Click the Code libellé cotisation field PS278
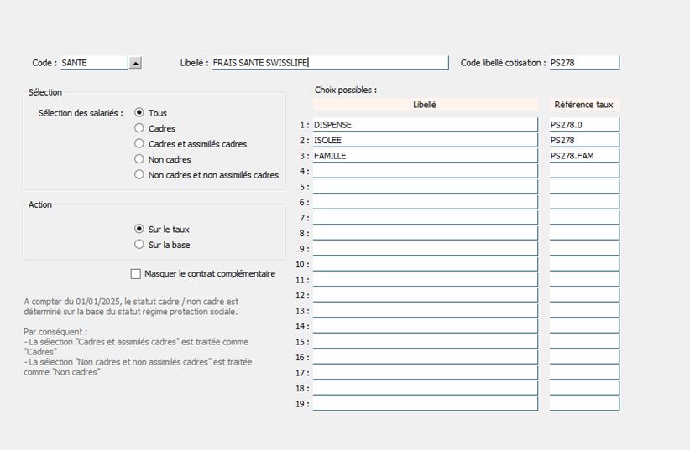This screenshot has height=450, width=690. (584, 63)
